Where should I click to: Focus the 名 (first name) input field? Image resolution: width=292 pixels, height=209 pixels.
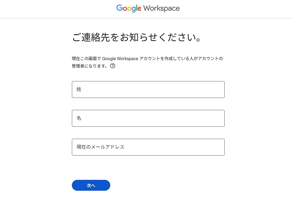point(148,118)
